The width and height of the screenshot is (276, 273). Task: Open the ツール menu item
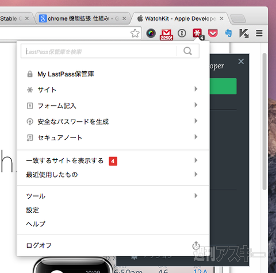tap(113, 196)
